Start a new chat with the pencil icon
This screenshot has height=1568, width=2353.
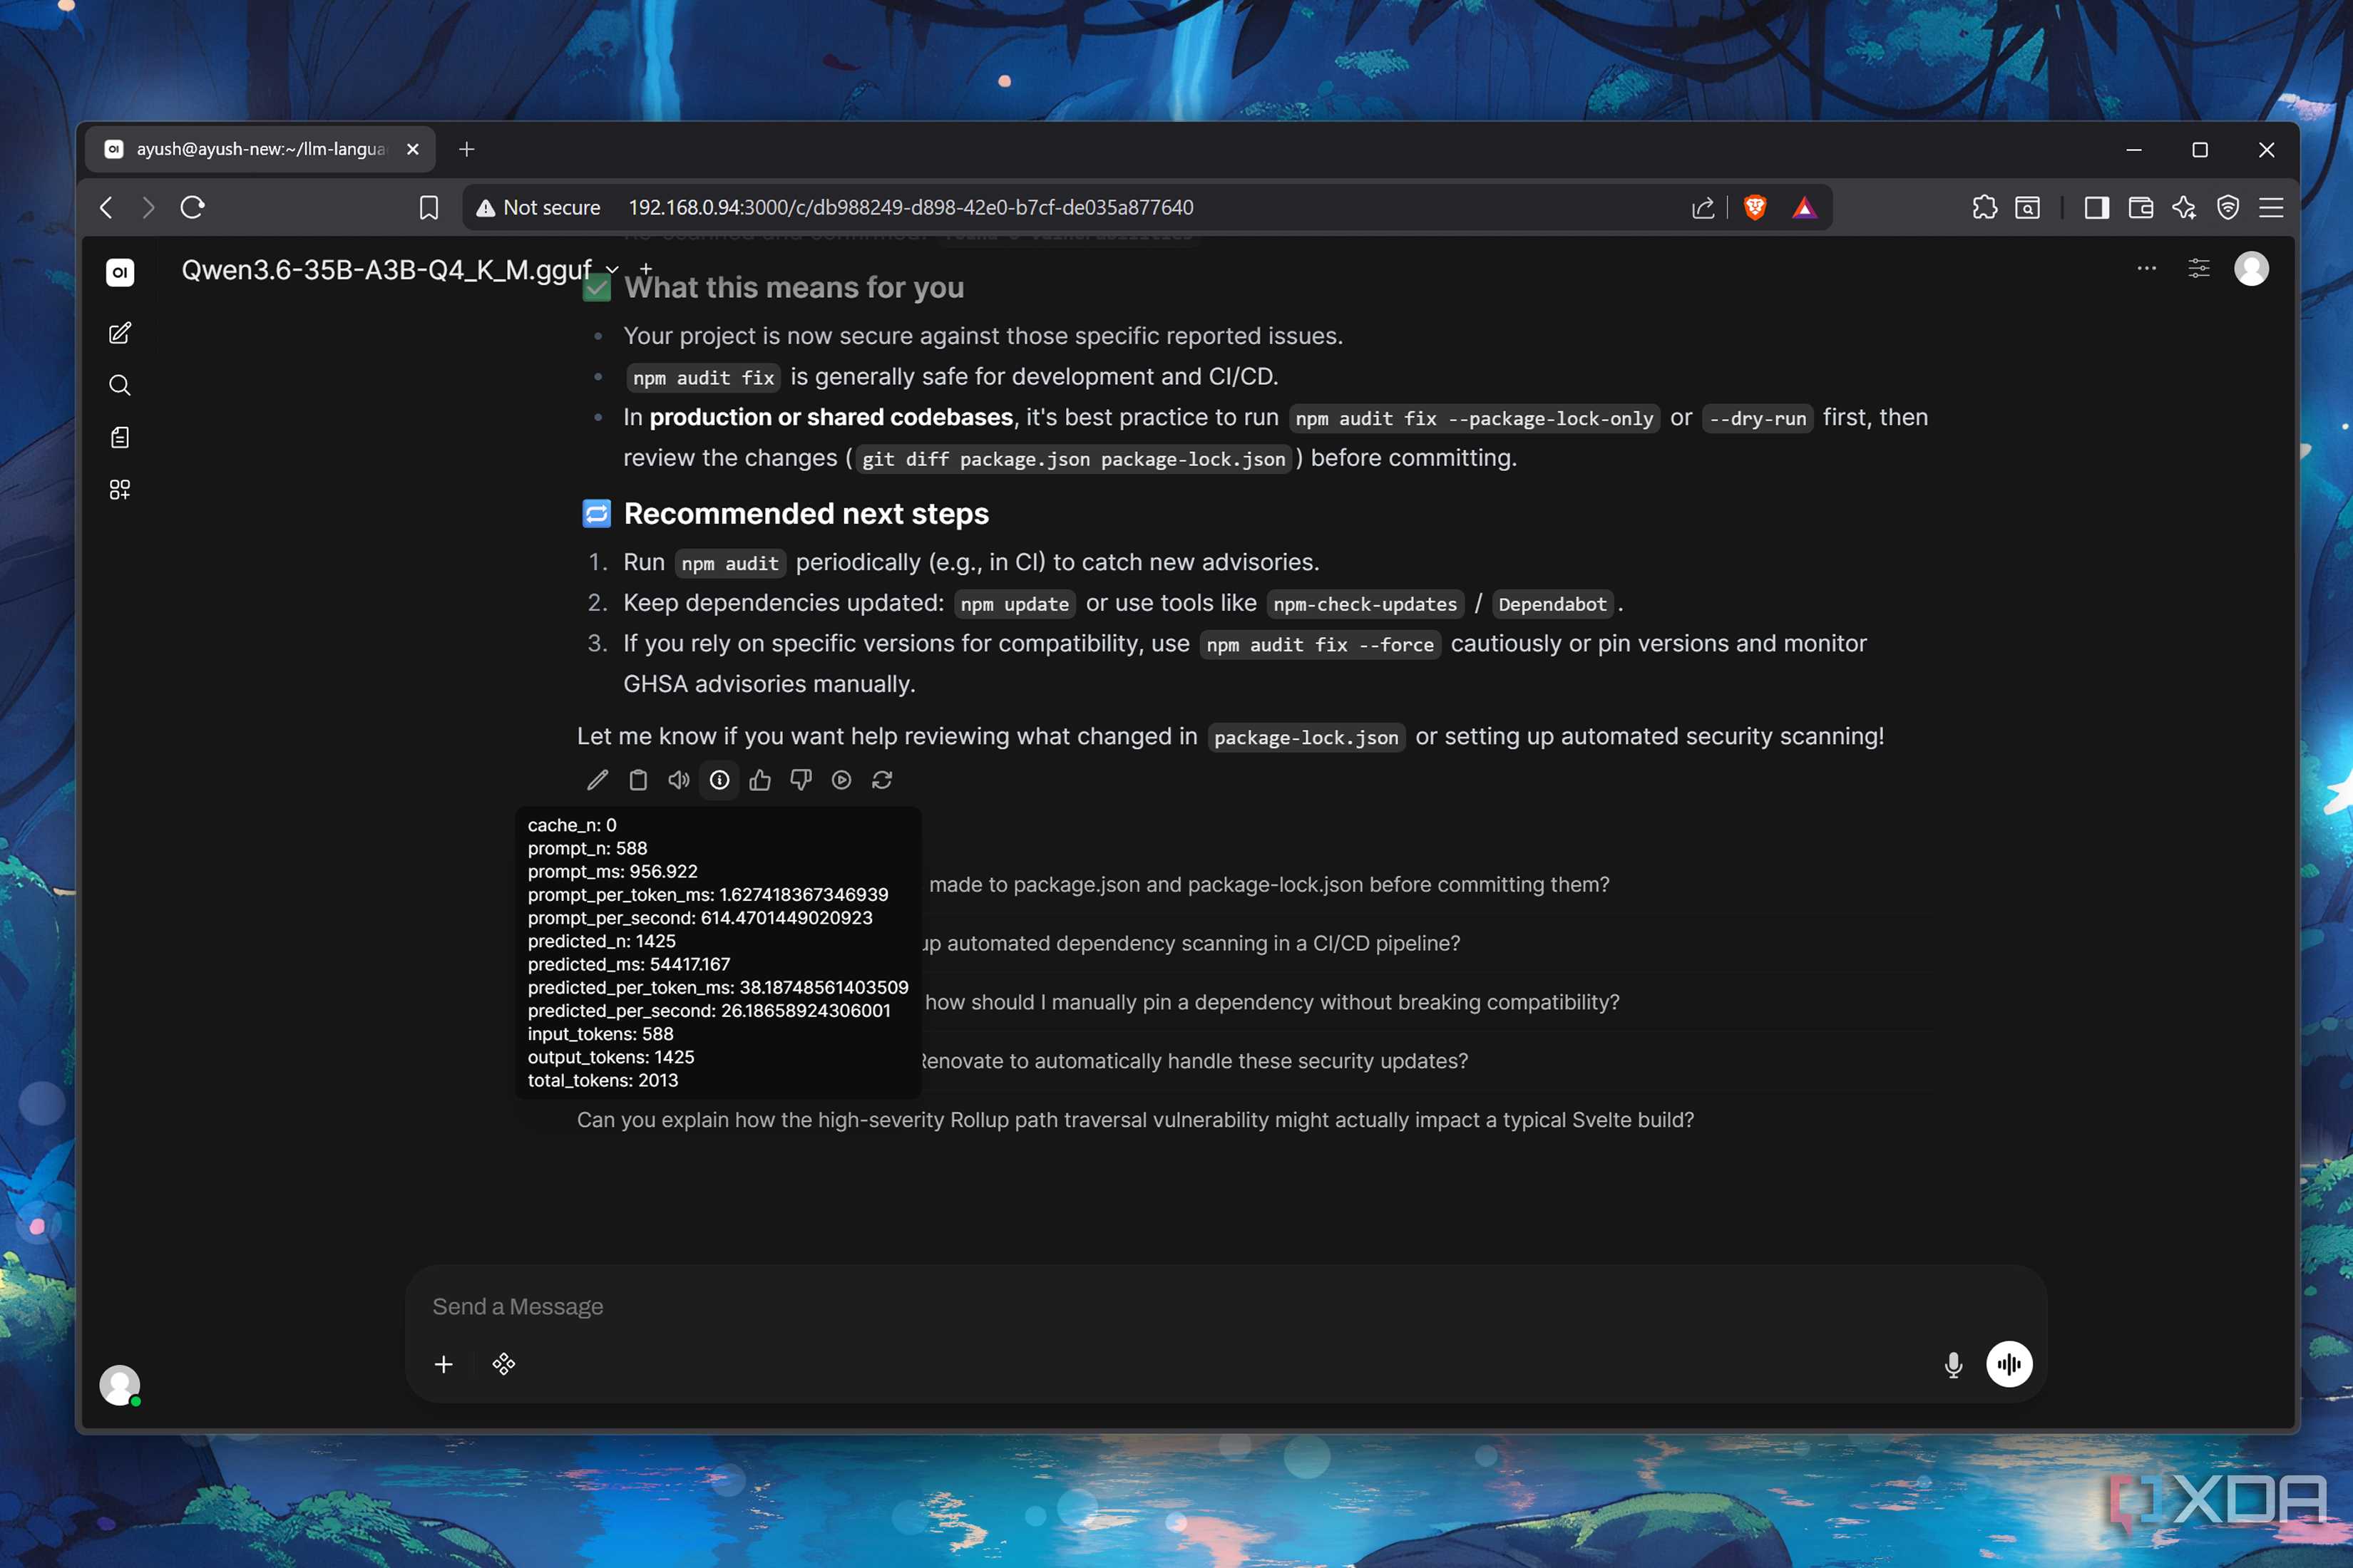(x=120, y=333)
